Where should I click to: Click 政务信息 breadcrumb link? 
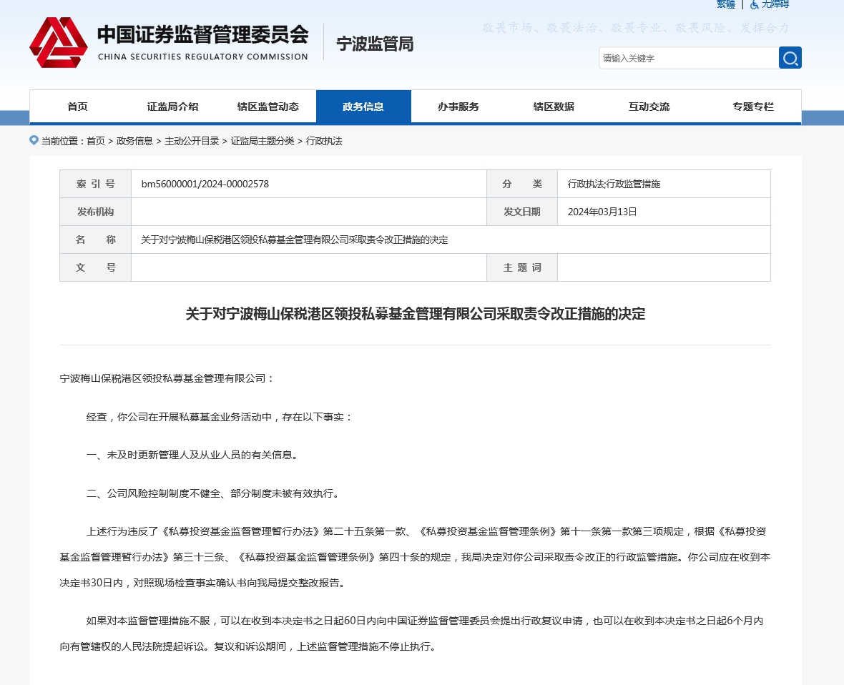134,141
